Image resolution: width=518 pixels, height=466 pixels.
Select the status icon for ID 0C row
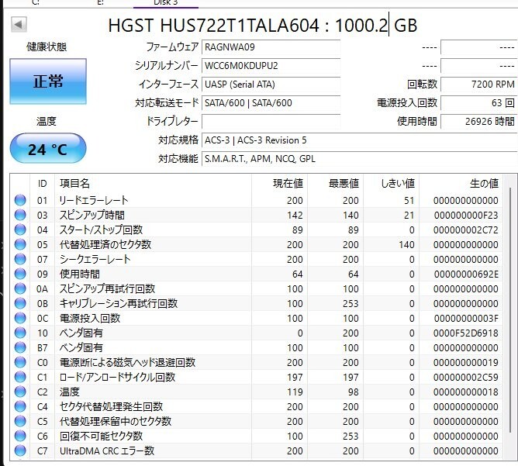coord(20,318)
